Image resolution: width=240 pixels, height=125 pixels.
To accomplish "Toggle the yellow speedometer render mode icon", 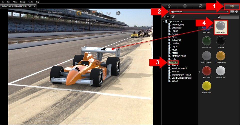I will coord(78,13).
